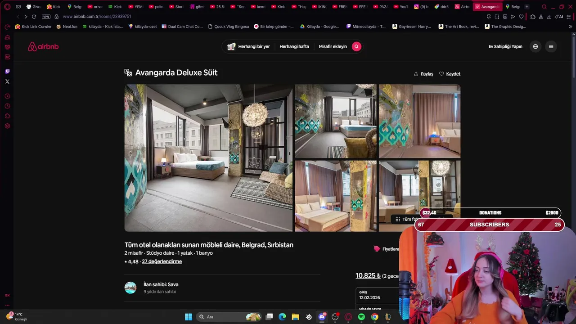Go forward in browser
Viewport: 576px width, 324px height.
[x=26, y=17]
